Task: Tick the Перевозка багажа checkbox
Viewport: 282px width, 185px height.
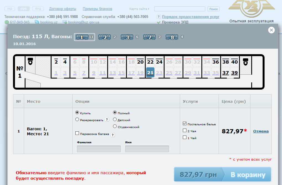Action: click(77, 133)
